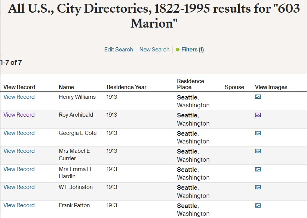Open image icon for Mrs Mabel E Currier
This screenshot has width=307, height=218.
(258, 151)
